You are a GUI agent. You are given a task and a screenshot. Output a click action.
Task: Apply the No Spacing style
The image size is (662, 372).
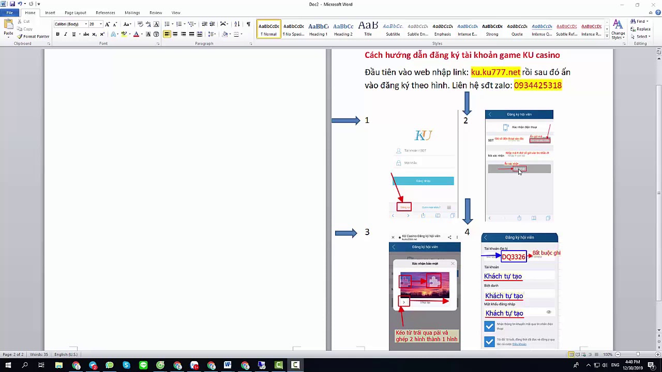point(294,29)
